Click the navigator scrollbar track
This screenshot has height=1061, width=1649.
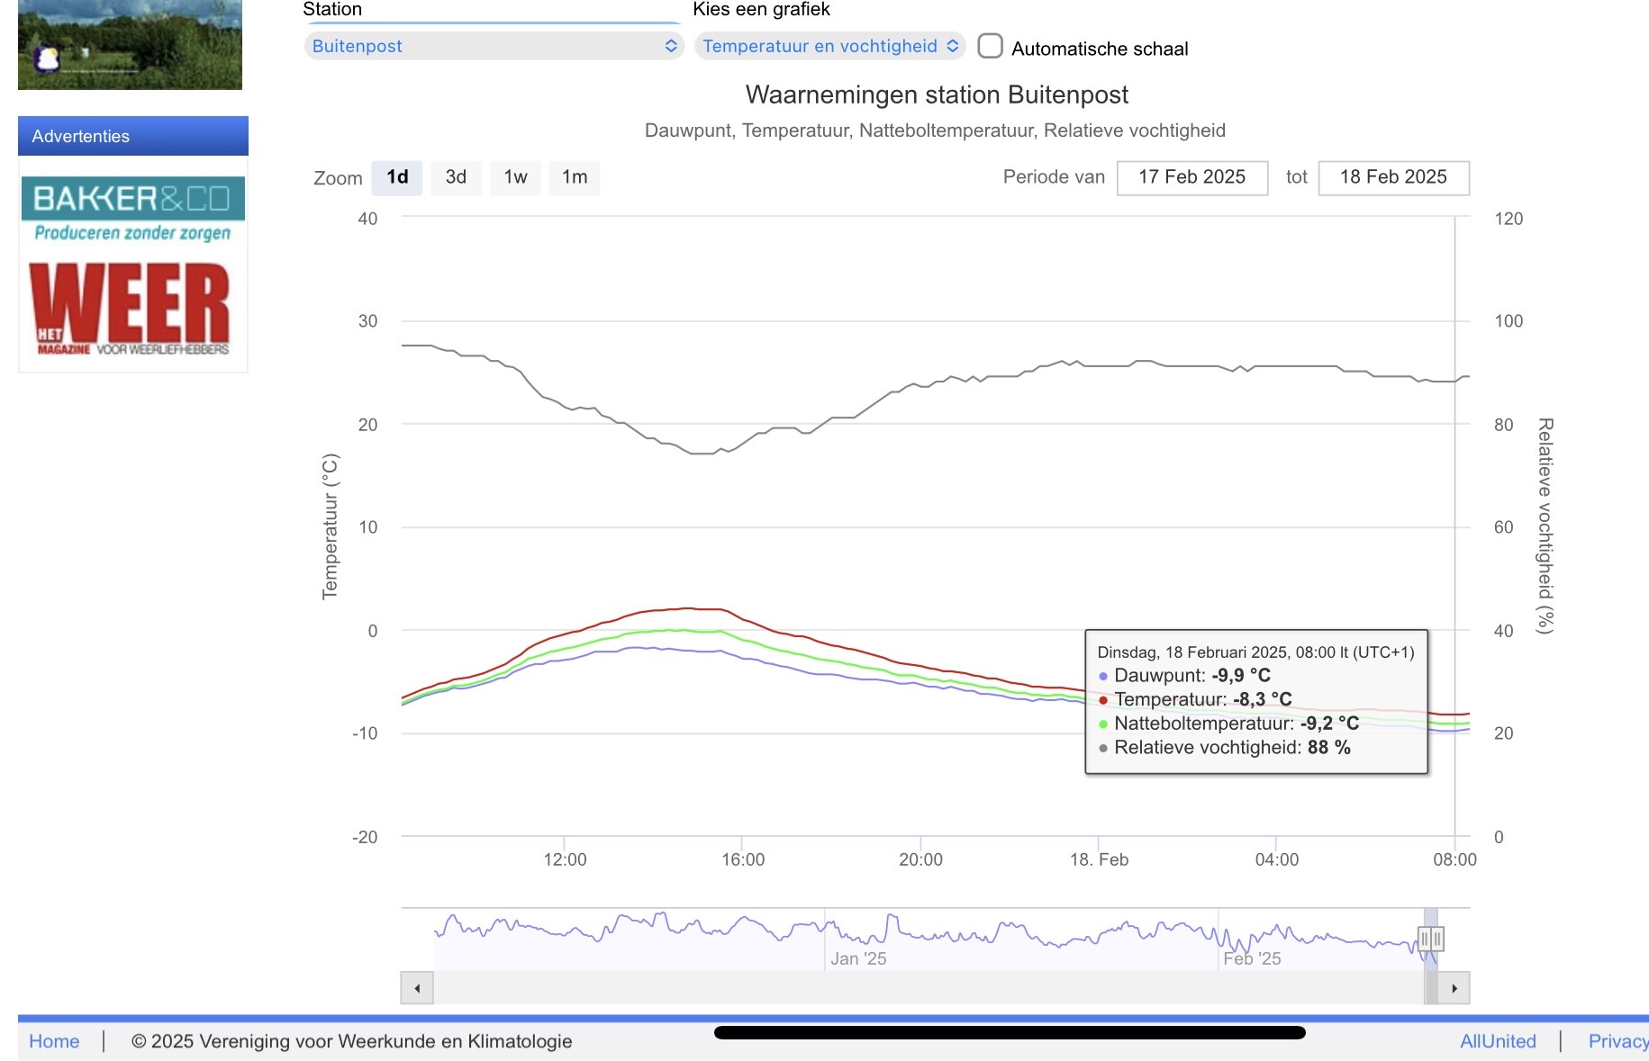pyautogui.click(x=901, y=988)
